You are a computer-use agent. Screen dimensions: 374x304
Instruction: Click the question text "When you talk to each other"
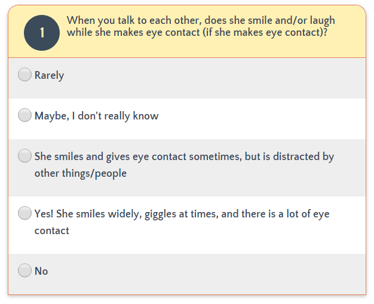click(134, 20)
